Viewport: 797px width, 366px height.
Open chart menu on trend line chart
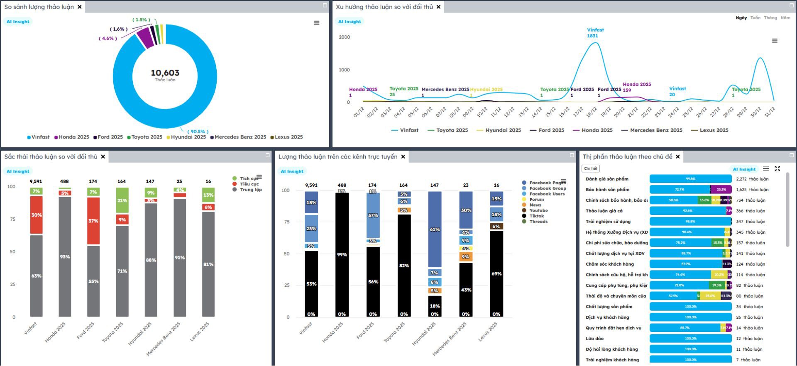(x=775, y=41)
